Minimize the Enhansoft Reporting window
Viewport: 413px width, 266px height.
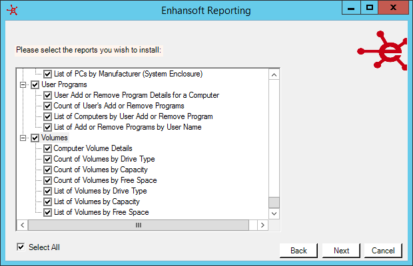[x=351, y=7]
